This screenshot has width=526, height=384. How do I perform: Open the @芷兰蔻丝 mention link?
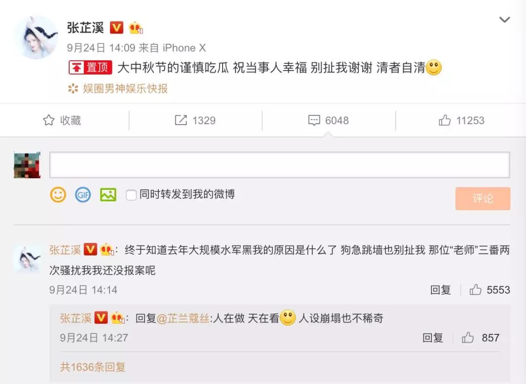click(183, 318)
